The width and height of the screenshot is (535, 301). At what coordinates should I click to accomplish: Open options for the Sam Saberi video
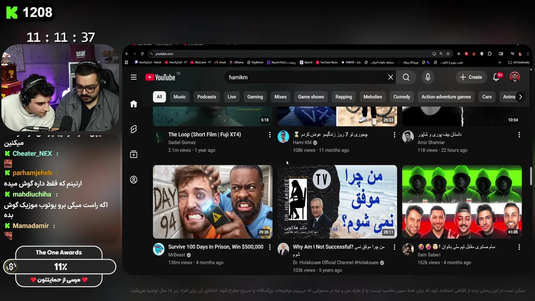tap(519, 247)
